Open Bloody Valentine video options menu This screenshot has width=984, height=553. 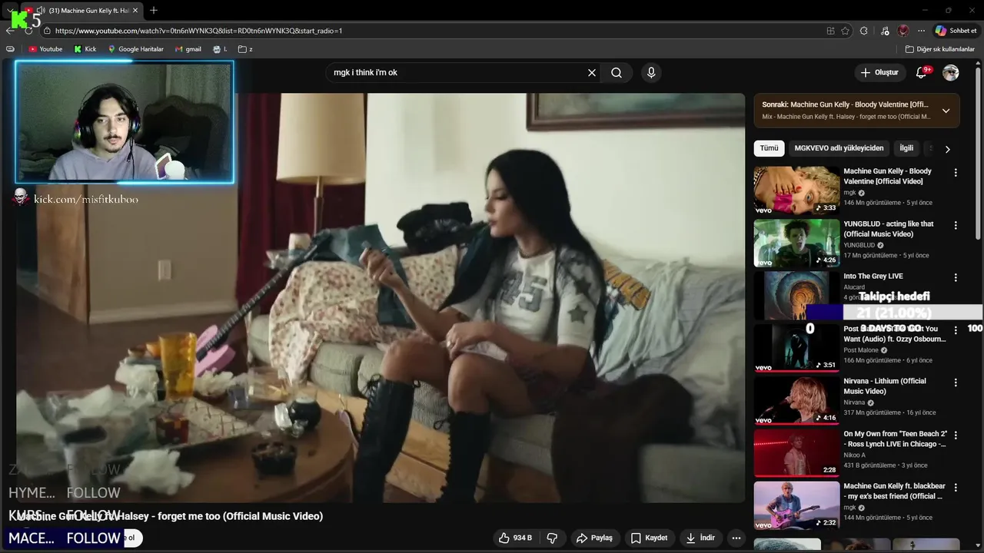[x=956, y=173]
